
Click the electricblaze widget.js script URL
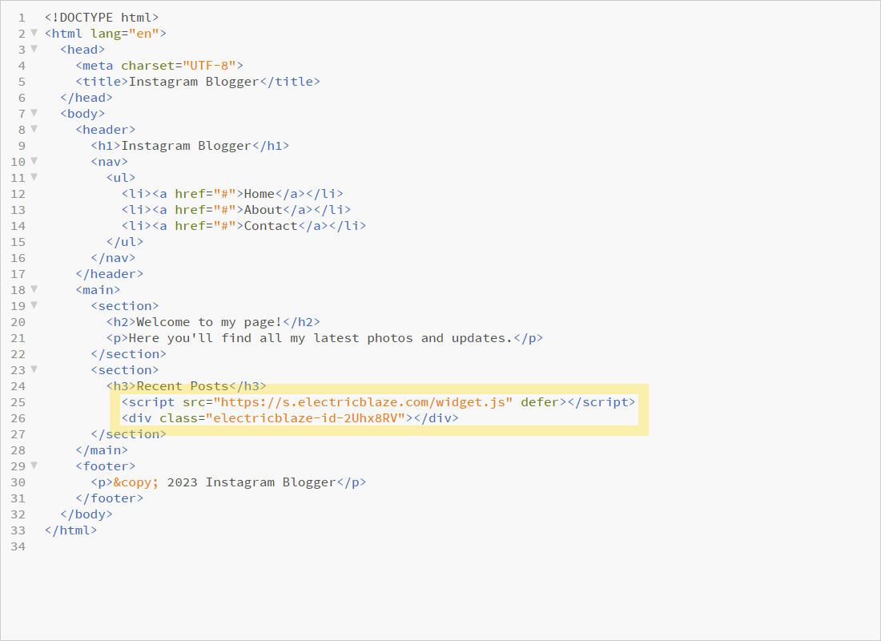(x=363, y=402)
